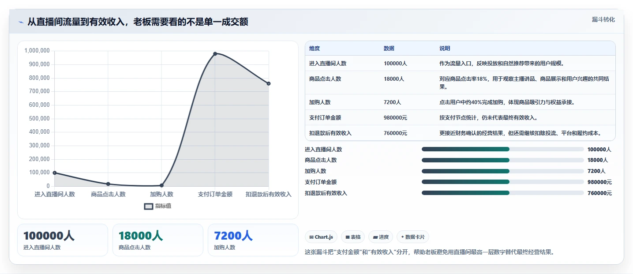Click 加购人数 in the table's 维度 column

320,102
